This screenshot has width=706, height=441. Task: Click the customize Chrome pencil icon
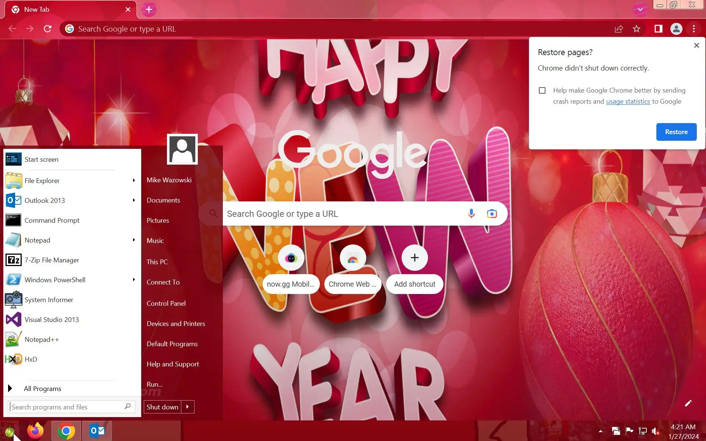tap(688, 403)
